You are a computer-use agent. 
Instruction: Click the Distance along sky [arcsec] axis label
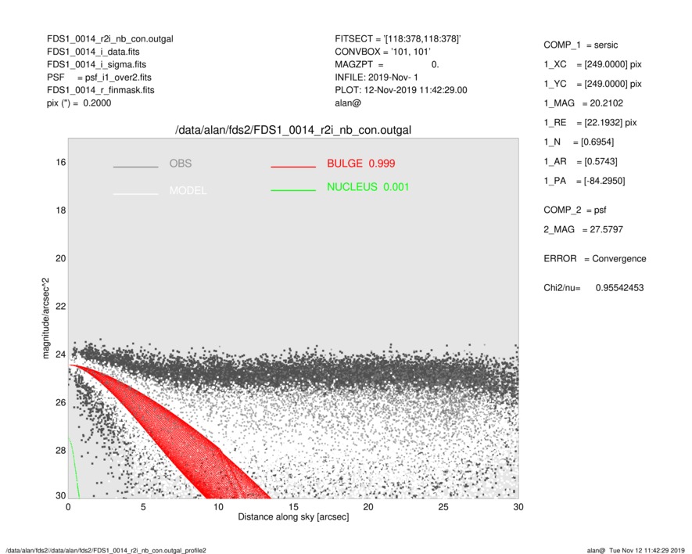pos(293,517)
